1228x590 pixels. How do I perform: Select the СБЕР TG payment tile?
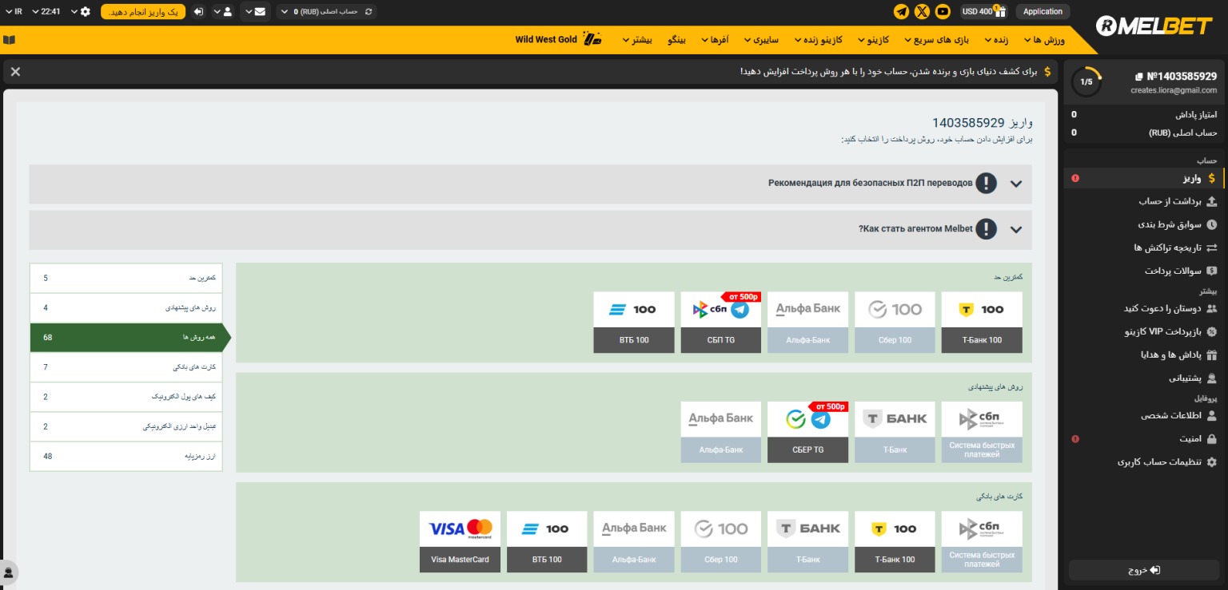tap(807, 433)
